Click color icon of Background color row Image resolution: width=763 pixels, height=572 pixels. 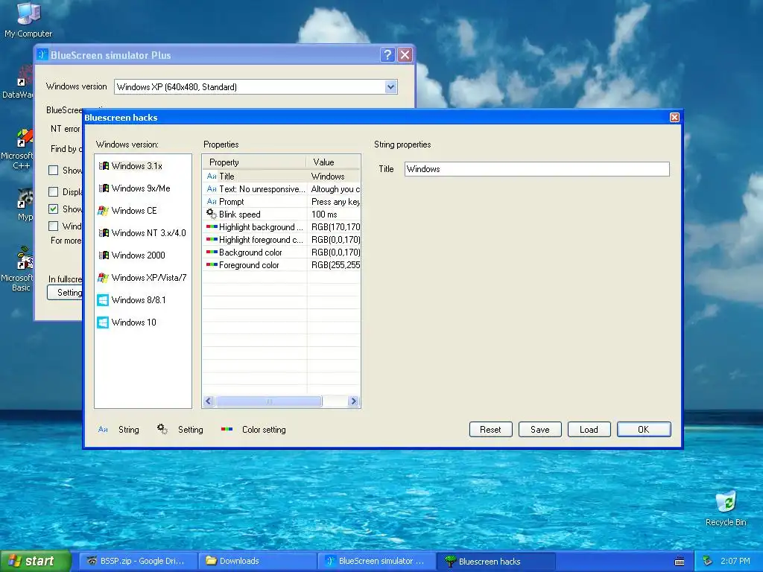(x=212, y=252)
